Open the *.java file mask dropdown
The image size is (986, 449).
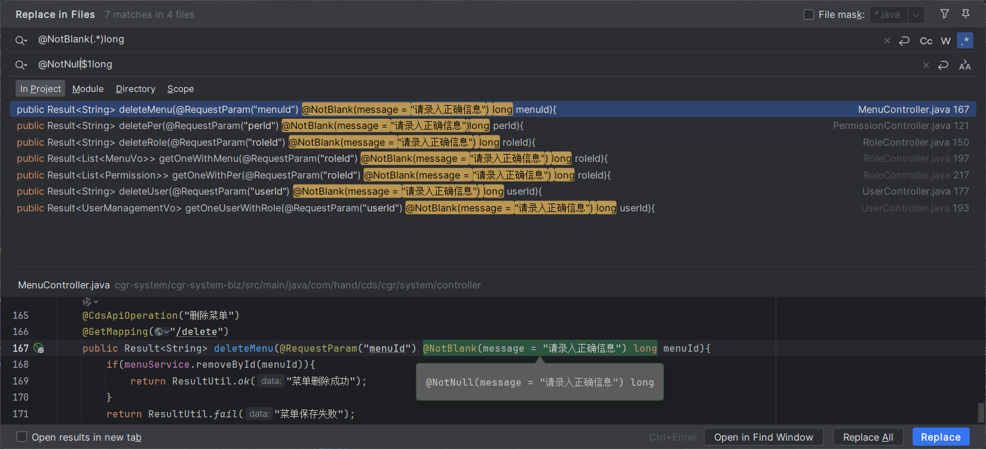point(915,14)
